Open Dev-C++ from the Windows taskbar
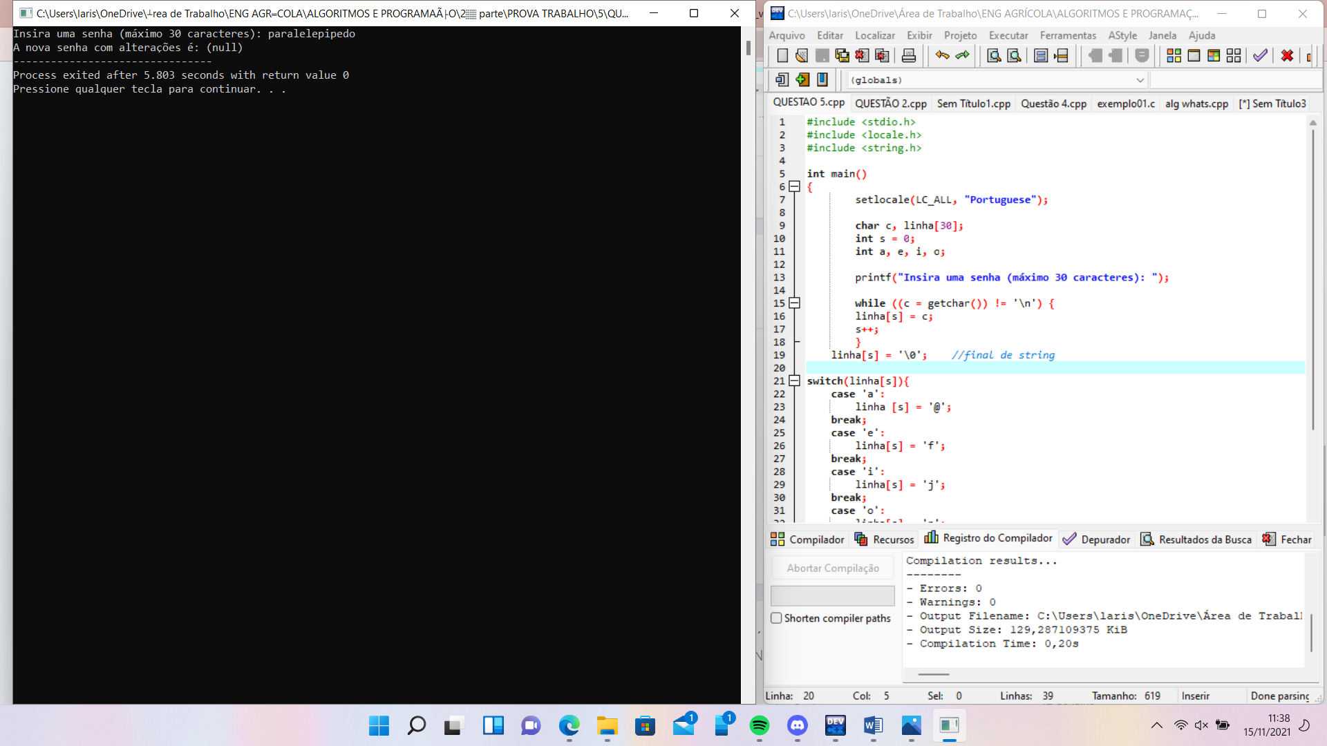1327x746 pixels. 836,725
